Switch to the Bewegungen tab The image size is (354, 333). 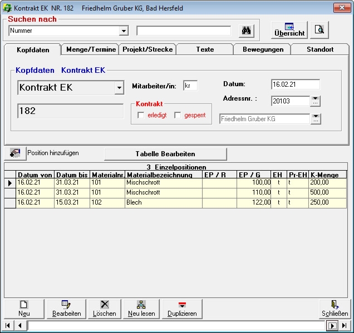click(x=263, y=49)
